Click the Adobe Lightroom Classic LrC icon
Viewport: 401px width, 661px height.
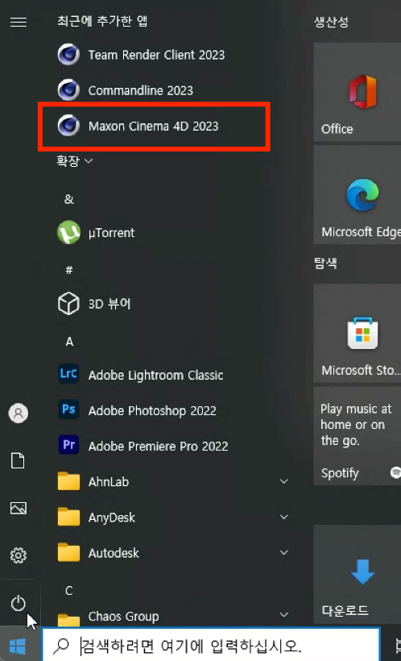[68, 375]
